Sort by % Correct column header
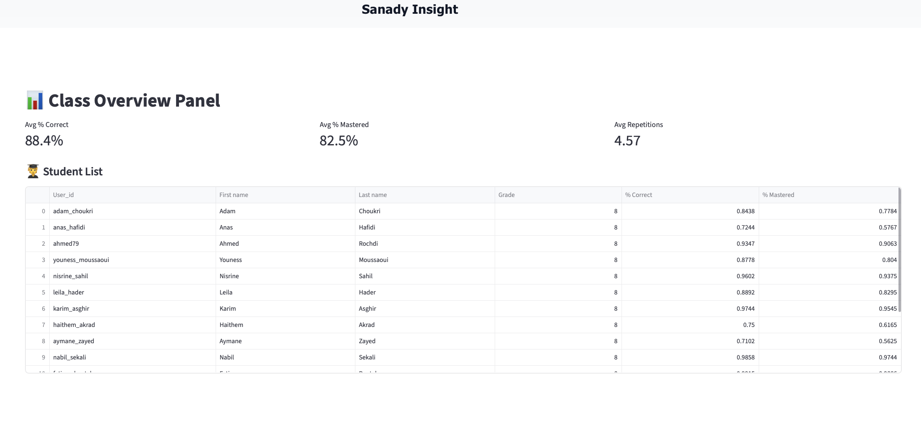 (638, 195)
